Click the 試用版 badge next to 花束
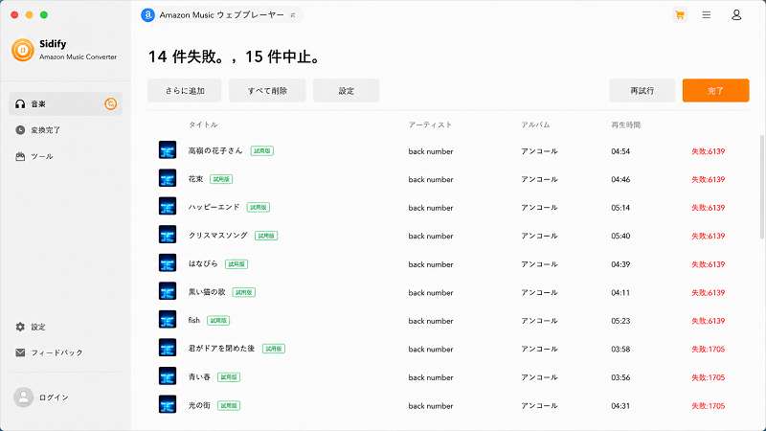Image resolution: width=766 pixels, height=431 pixels. point(221,179)
